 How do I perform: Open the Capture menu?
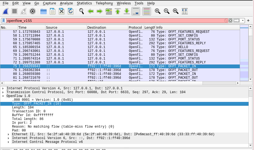[x=50, y=3]
